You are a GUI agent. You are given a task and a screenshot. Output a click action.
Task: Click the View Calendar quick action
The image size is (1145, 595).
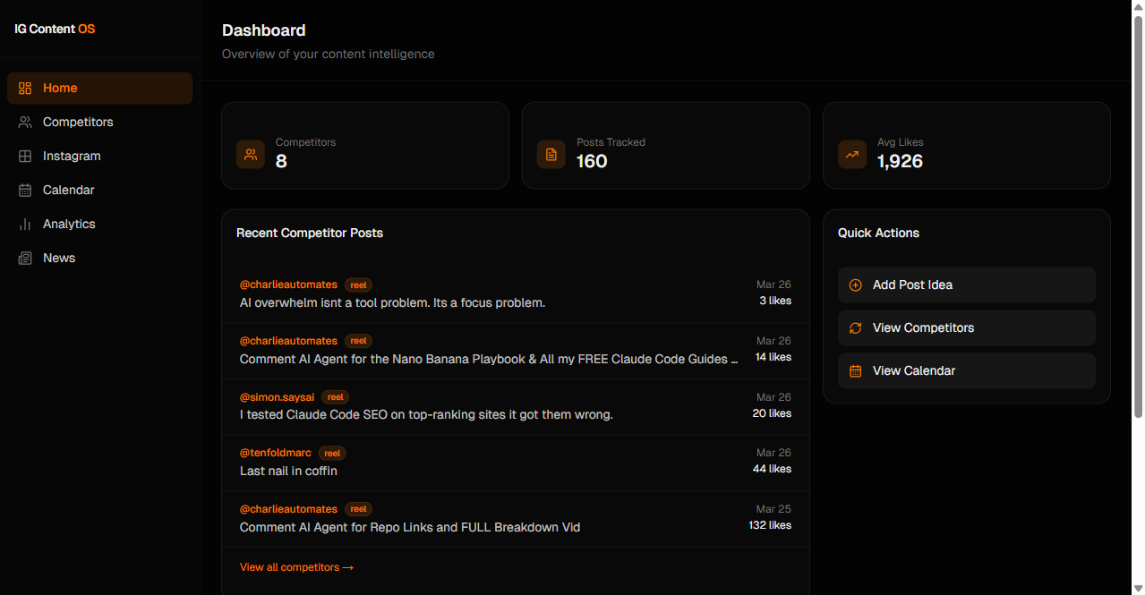967,370
